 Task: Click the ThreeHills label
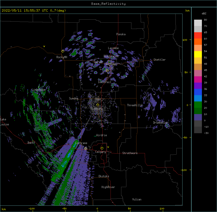coord(134,105)
